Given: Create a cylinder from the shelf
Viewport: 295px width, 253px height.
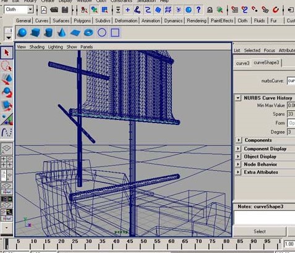Looking at the screenshot, I should click(48, 33).
